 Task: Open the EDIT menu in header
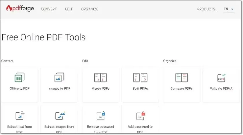[69, 9]
